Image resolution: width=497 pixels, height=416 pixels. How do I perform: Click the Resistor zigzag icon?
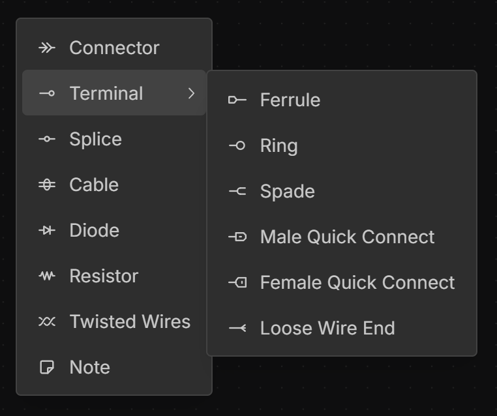coord(47,276)
